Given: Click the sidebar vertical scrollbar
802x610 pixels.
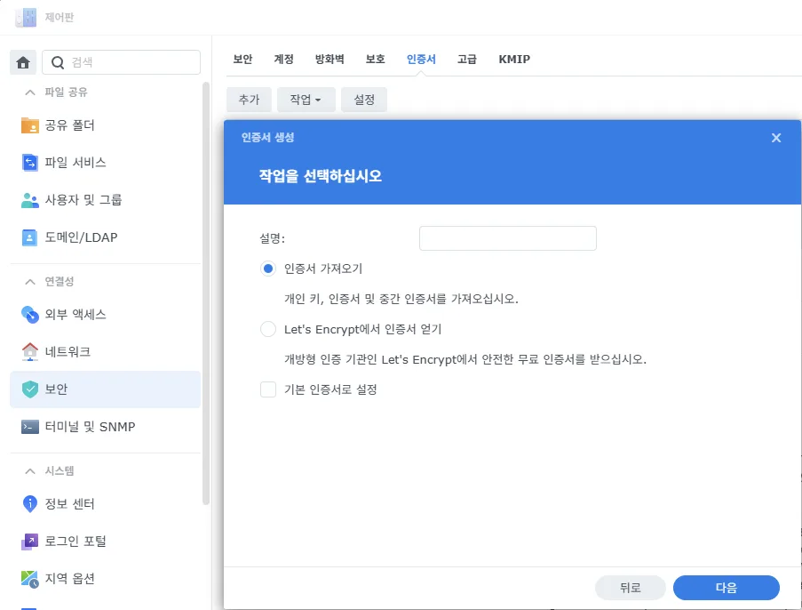Looking at the screenshot, I should point(206,293).
